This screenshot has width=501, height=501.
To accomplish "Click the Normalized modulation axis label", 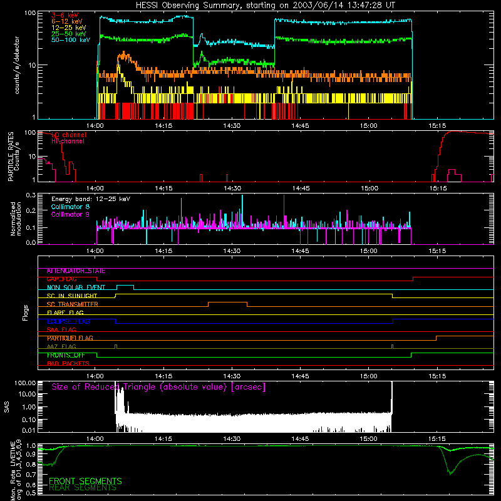I will coord(16,219).
